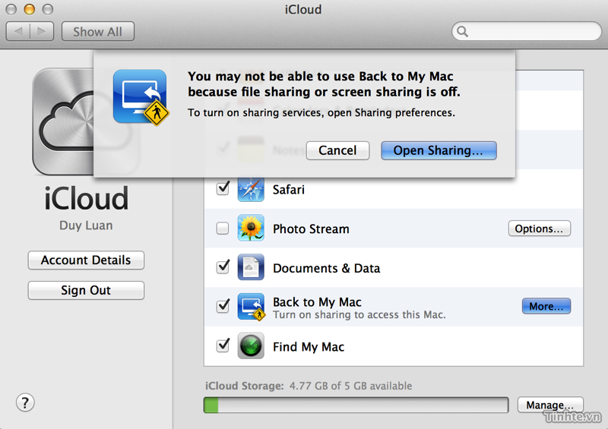The height and width of the screenshot is (429, 608).
Task: Click the yellow minimize window button
Action: point(29,9)
